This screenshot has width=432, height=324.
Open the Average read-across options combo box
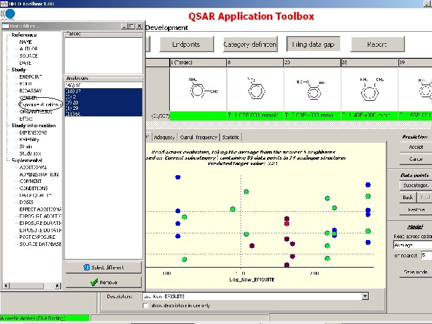coord(412,245)
